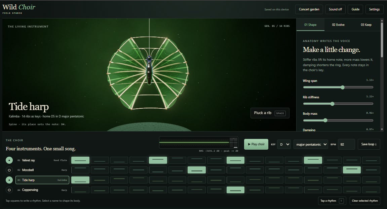Click the 'GEN. 01 / 14 RIBS' label
Screen dimensions: 387x209
click(277, 26)
